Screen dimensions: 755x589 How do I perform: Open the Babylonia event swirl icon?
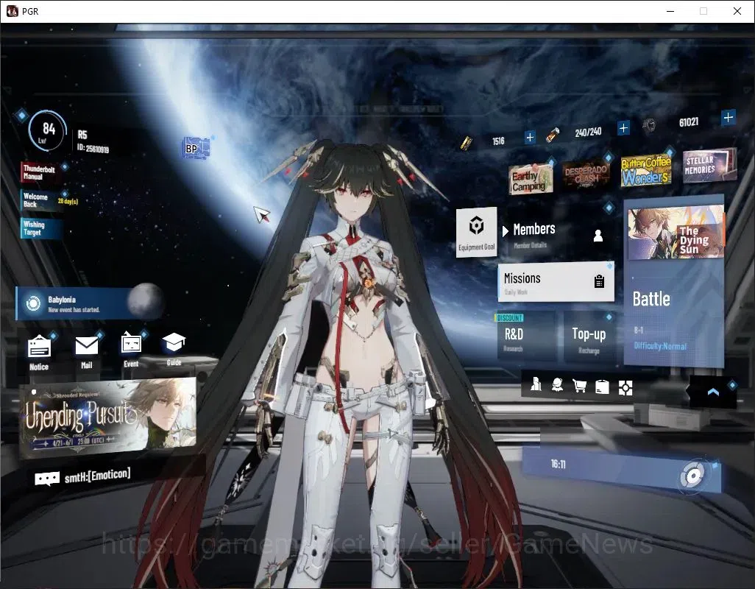33,303
